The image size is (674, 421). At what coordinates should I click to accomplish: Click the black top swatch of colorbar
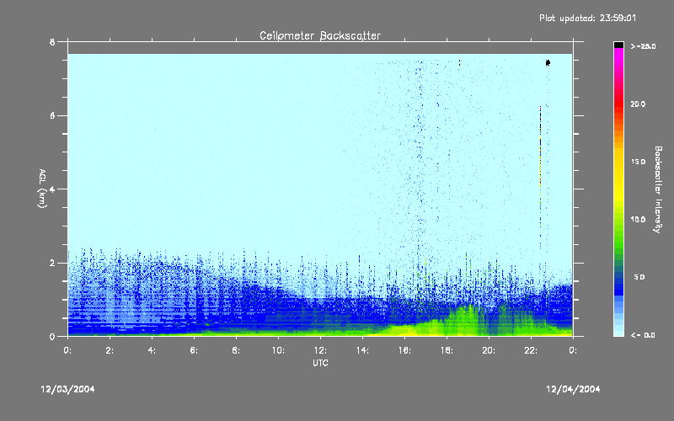[x=618, y=45]
